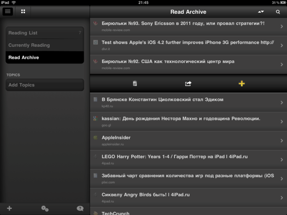Click the dlvr.it favicon beside iOS 4.2 article
This screenshot has height=215, width=287.
pyautogui.click(x=95, y=42)
